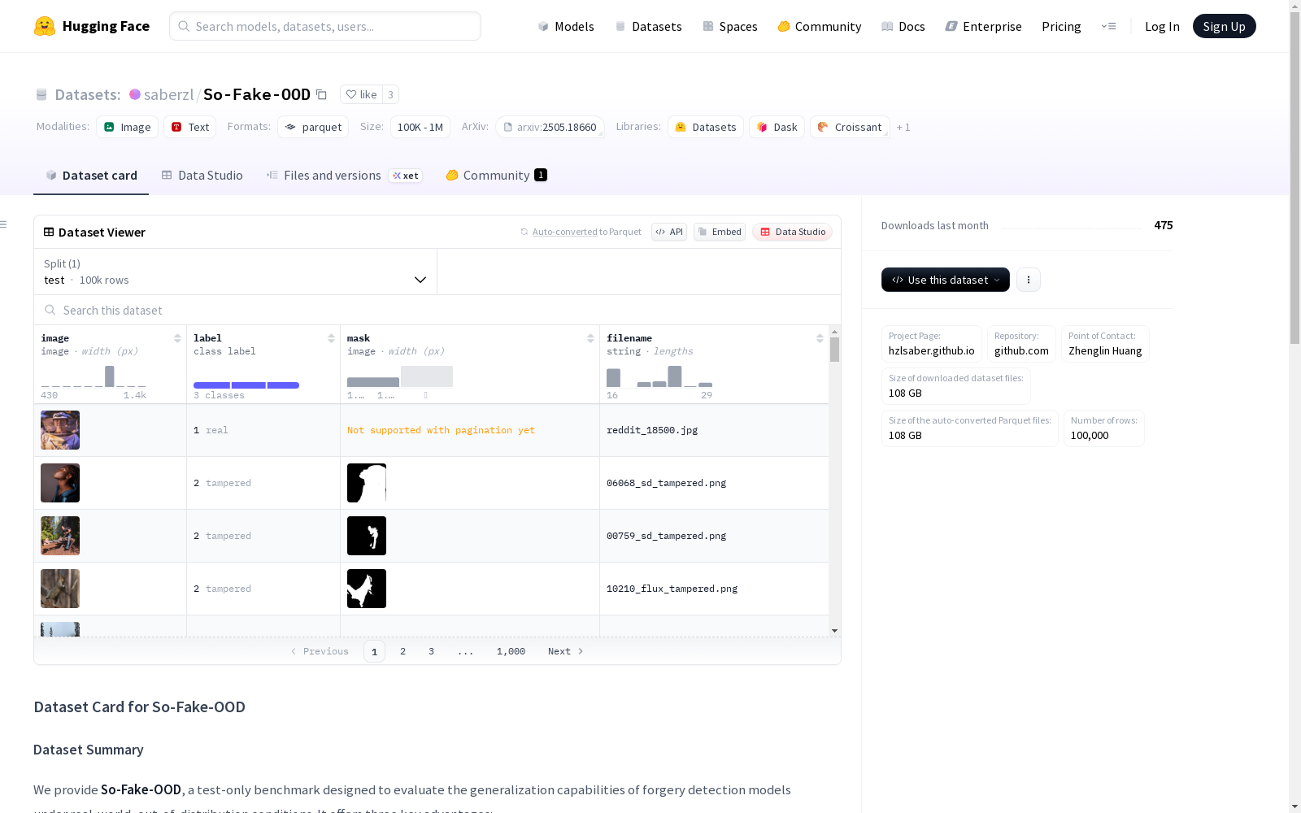Click the Sign Up button

click(x=1225, y=26)
